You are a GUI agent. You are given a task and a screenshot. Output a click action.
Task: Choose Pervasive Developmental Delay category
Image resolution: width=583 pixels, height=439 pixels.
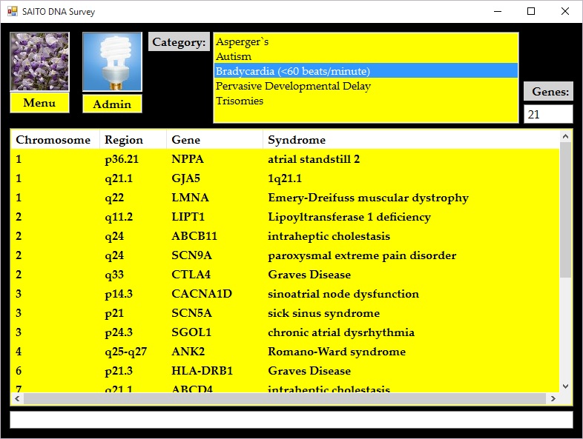pos(293,86)
